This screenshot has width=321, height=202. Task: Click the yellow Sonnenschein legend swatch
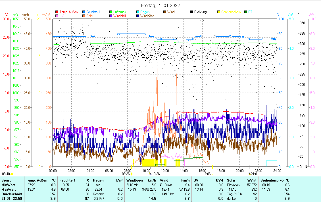[219, 12]
